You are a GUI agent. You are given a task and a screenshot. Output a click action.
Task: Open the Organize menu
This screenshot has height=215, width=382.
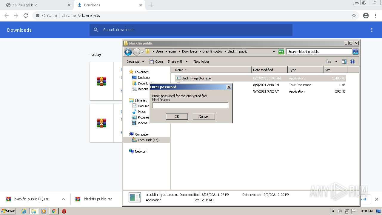coord(135,62)
